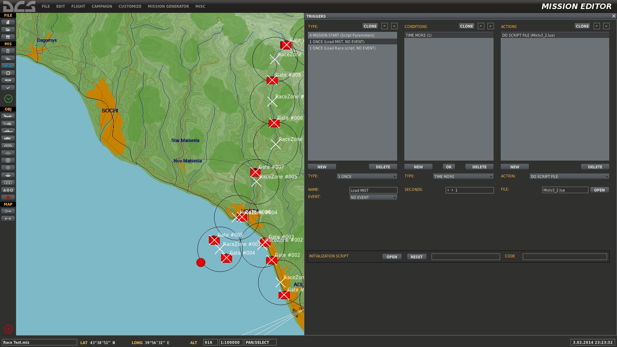This screenshot has height=347, width=617.
Task: Delete the selected action
Action: point(595,167)
